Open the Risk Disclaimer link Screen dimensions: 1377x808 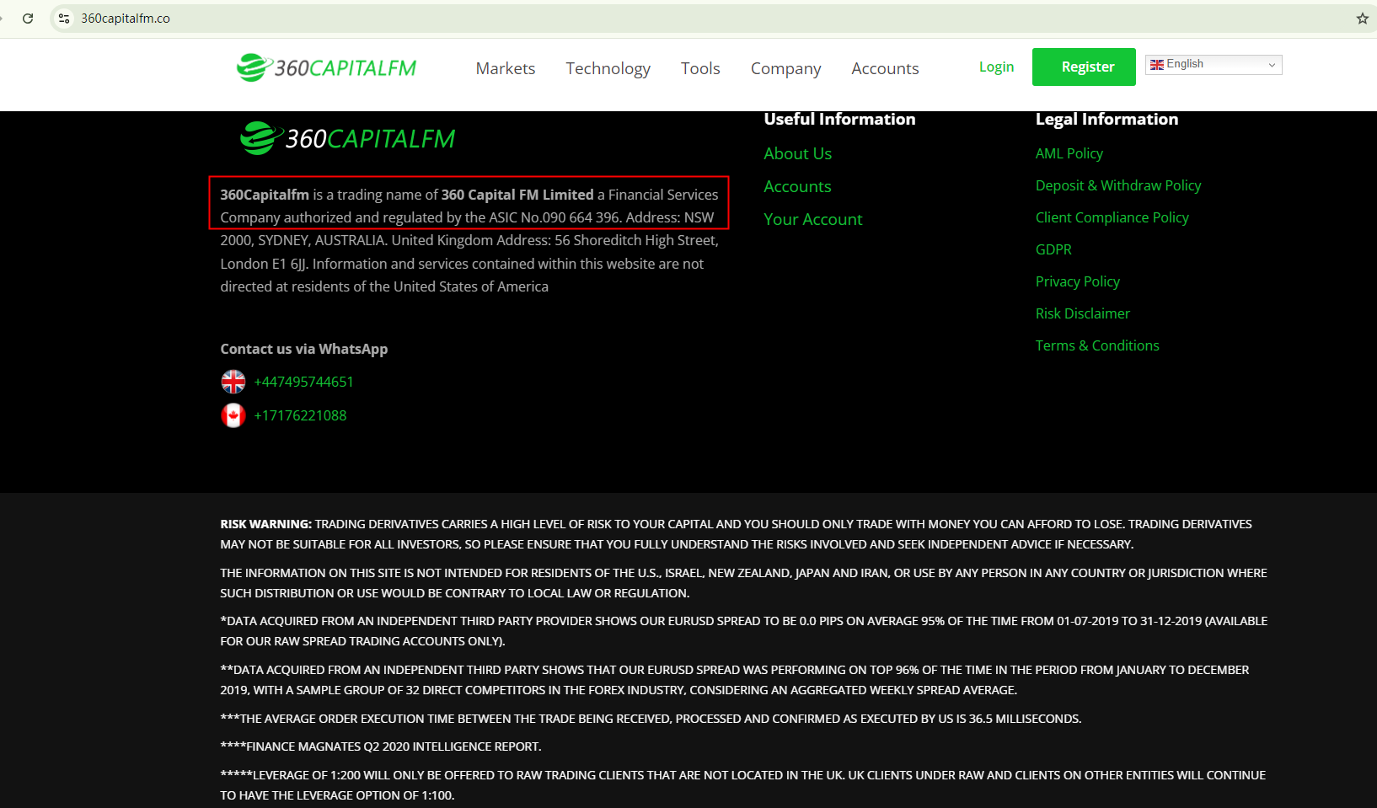[1082, 313]
